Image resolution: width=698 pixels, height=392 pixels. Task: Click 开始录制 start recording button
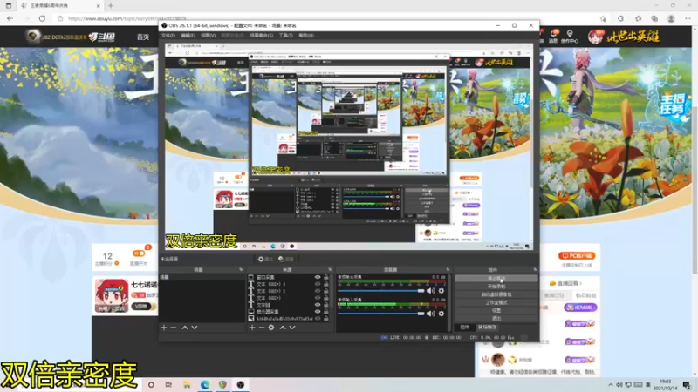point(496,287)
